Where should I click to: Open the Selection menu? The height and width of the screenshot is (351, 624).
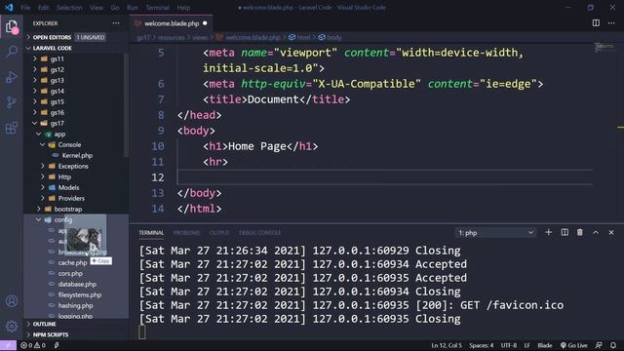click(69, 8)
